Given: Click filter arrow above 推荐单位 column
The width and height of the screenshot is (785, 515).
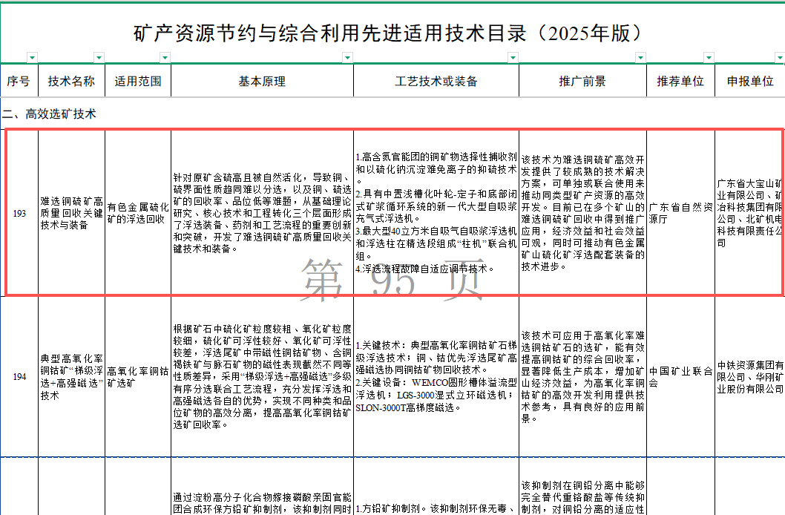Looking at the screenshot, I should point(709,57).
